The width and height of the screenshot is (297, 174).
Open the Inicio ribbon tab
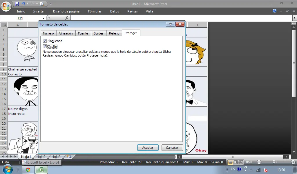tap(21, 11)
